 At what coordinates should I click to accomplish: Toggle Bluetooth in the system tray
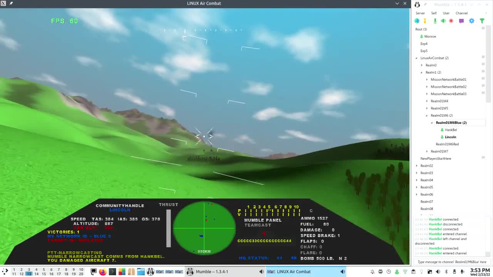tap(446, 272)
